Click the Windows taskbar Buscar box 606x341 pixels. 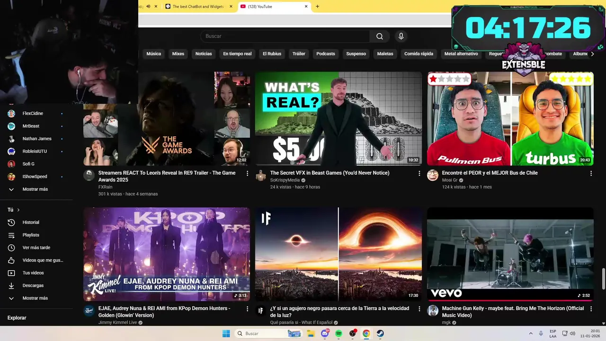click(268, 333)
